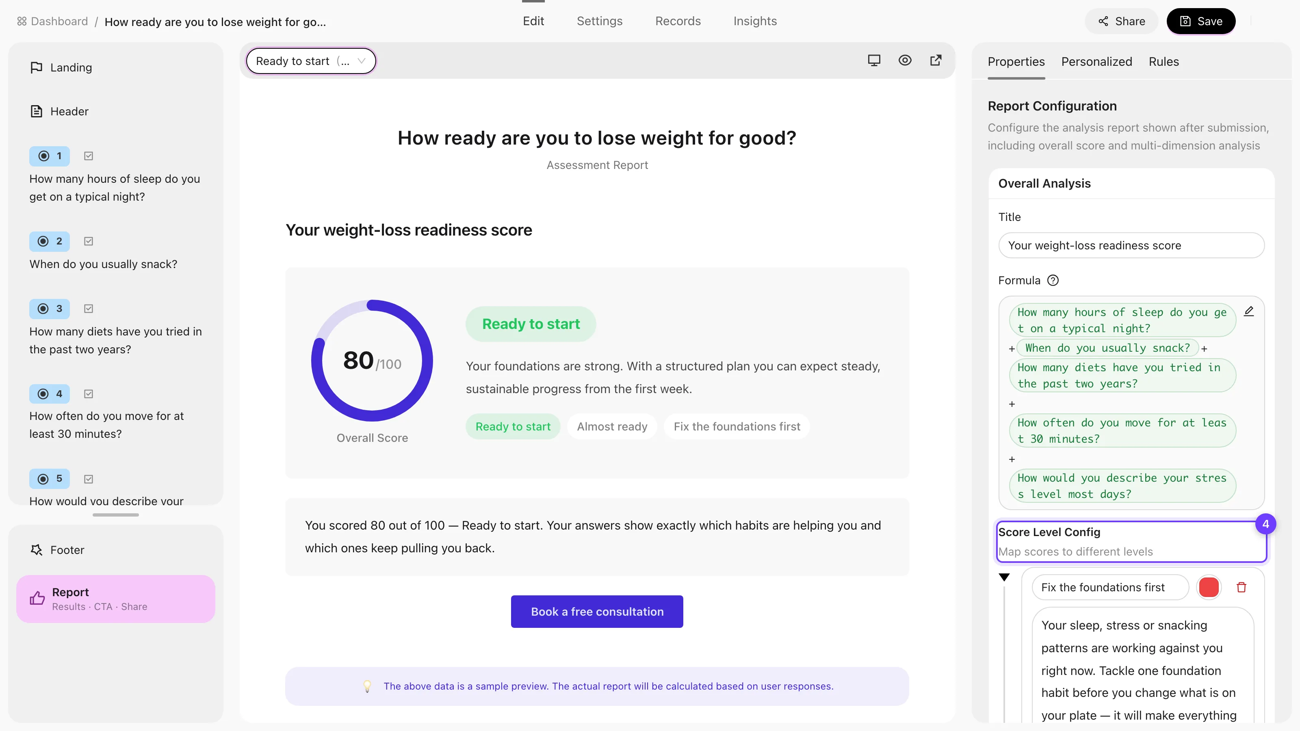Select the Report section in sidebar
The height and width of the screenshot is (731, 1300).
[x=115, y=598]
